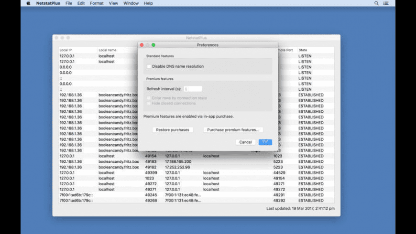Screen dimensions: 416x234
Task: Open the Format menu
Action: 97,3
